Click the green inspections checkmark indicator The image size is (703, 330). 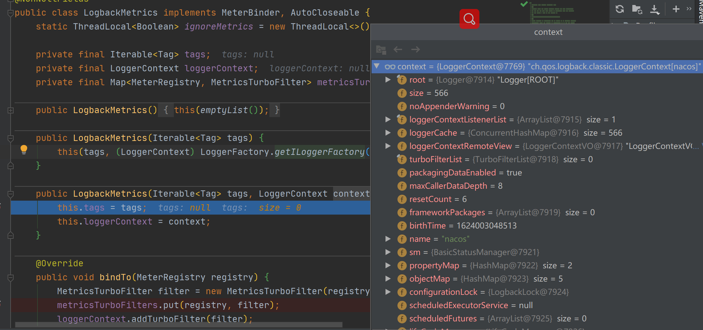click(x=524, y=4)
